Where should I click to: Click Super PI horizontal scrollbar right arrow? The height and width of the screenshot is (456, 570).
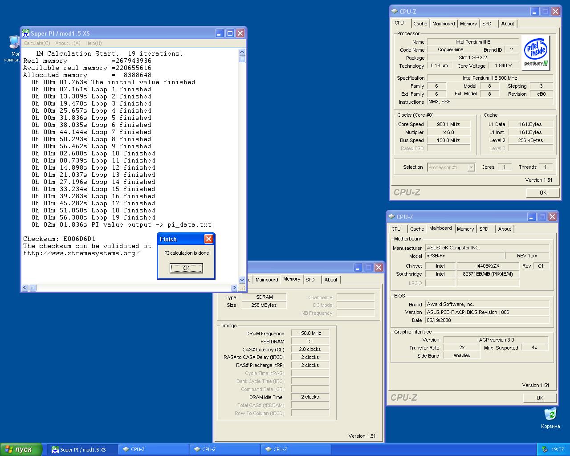[x=234, y=288]
